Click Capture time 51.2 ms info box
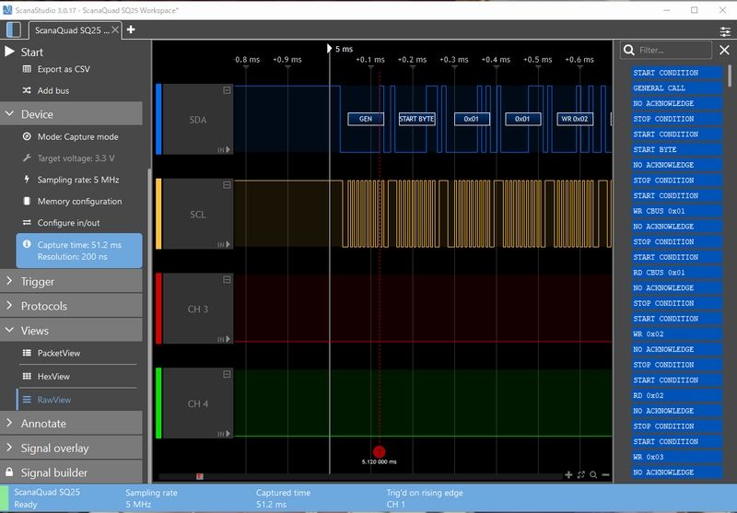 click(x=79, y=251)
